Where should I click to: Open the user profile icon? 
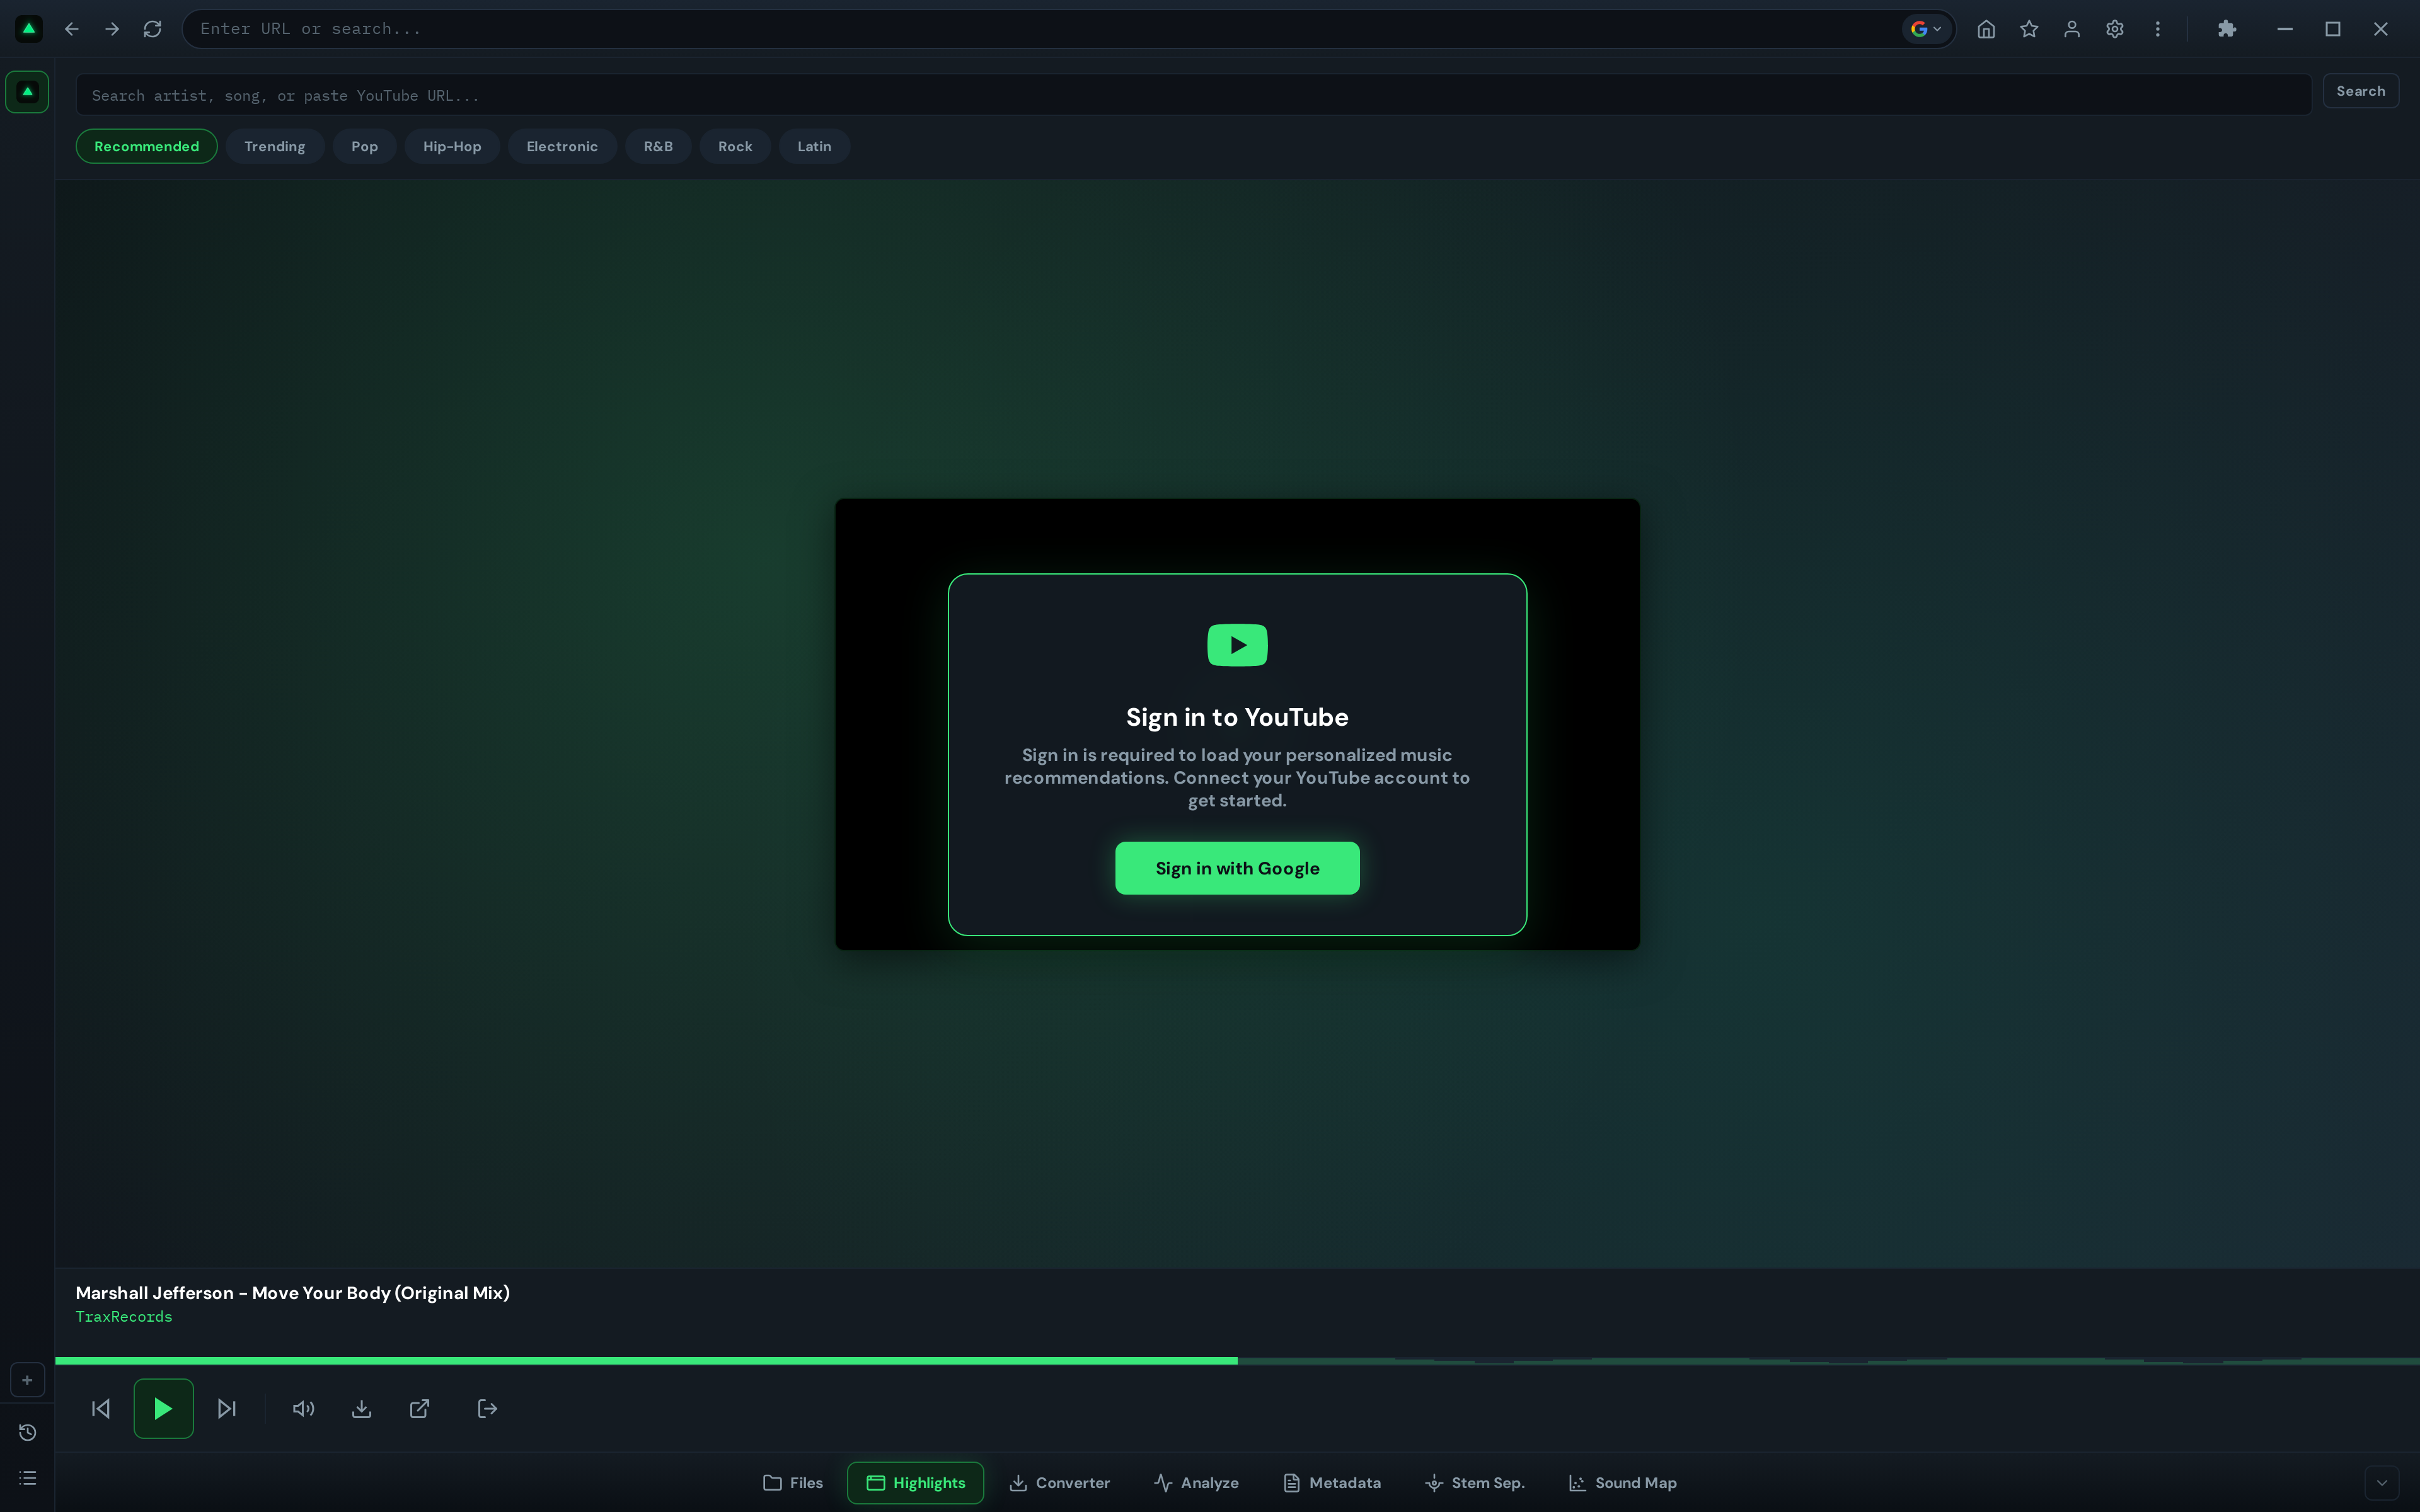point(2072,29)
